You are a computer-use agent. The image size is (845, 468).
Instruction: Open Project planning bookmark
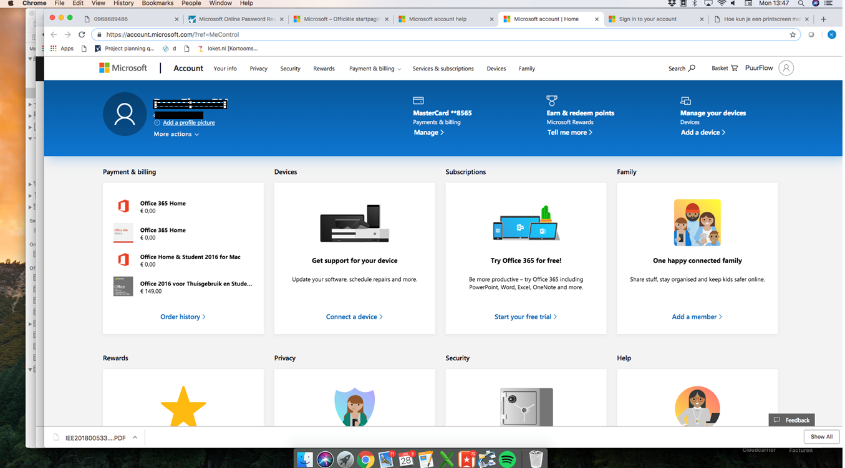(x=125, y=49)
